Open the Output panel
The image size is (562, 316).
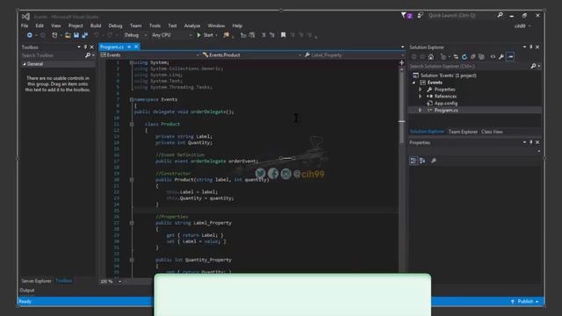pos(27,291)
